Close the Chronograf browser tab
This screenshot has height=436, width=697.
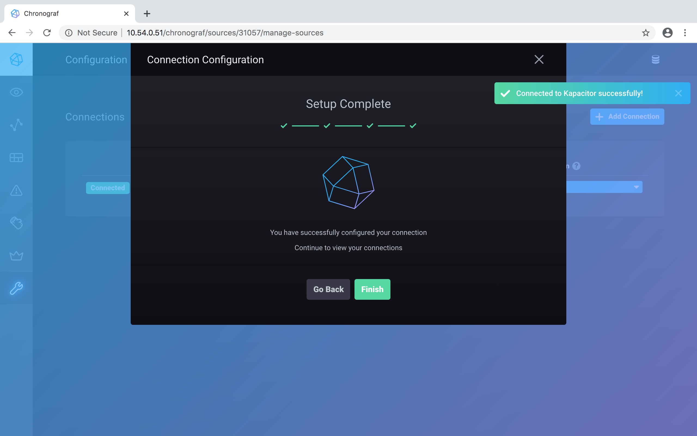coord(126,14)
